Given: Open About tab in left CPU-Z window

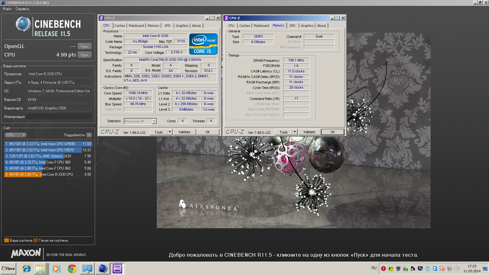Looking at the screenshot, I should click(197, 26).
